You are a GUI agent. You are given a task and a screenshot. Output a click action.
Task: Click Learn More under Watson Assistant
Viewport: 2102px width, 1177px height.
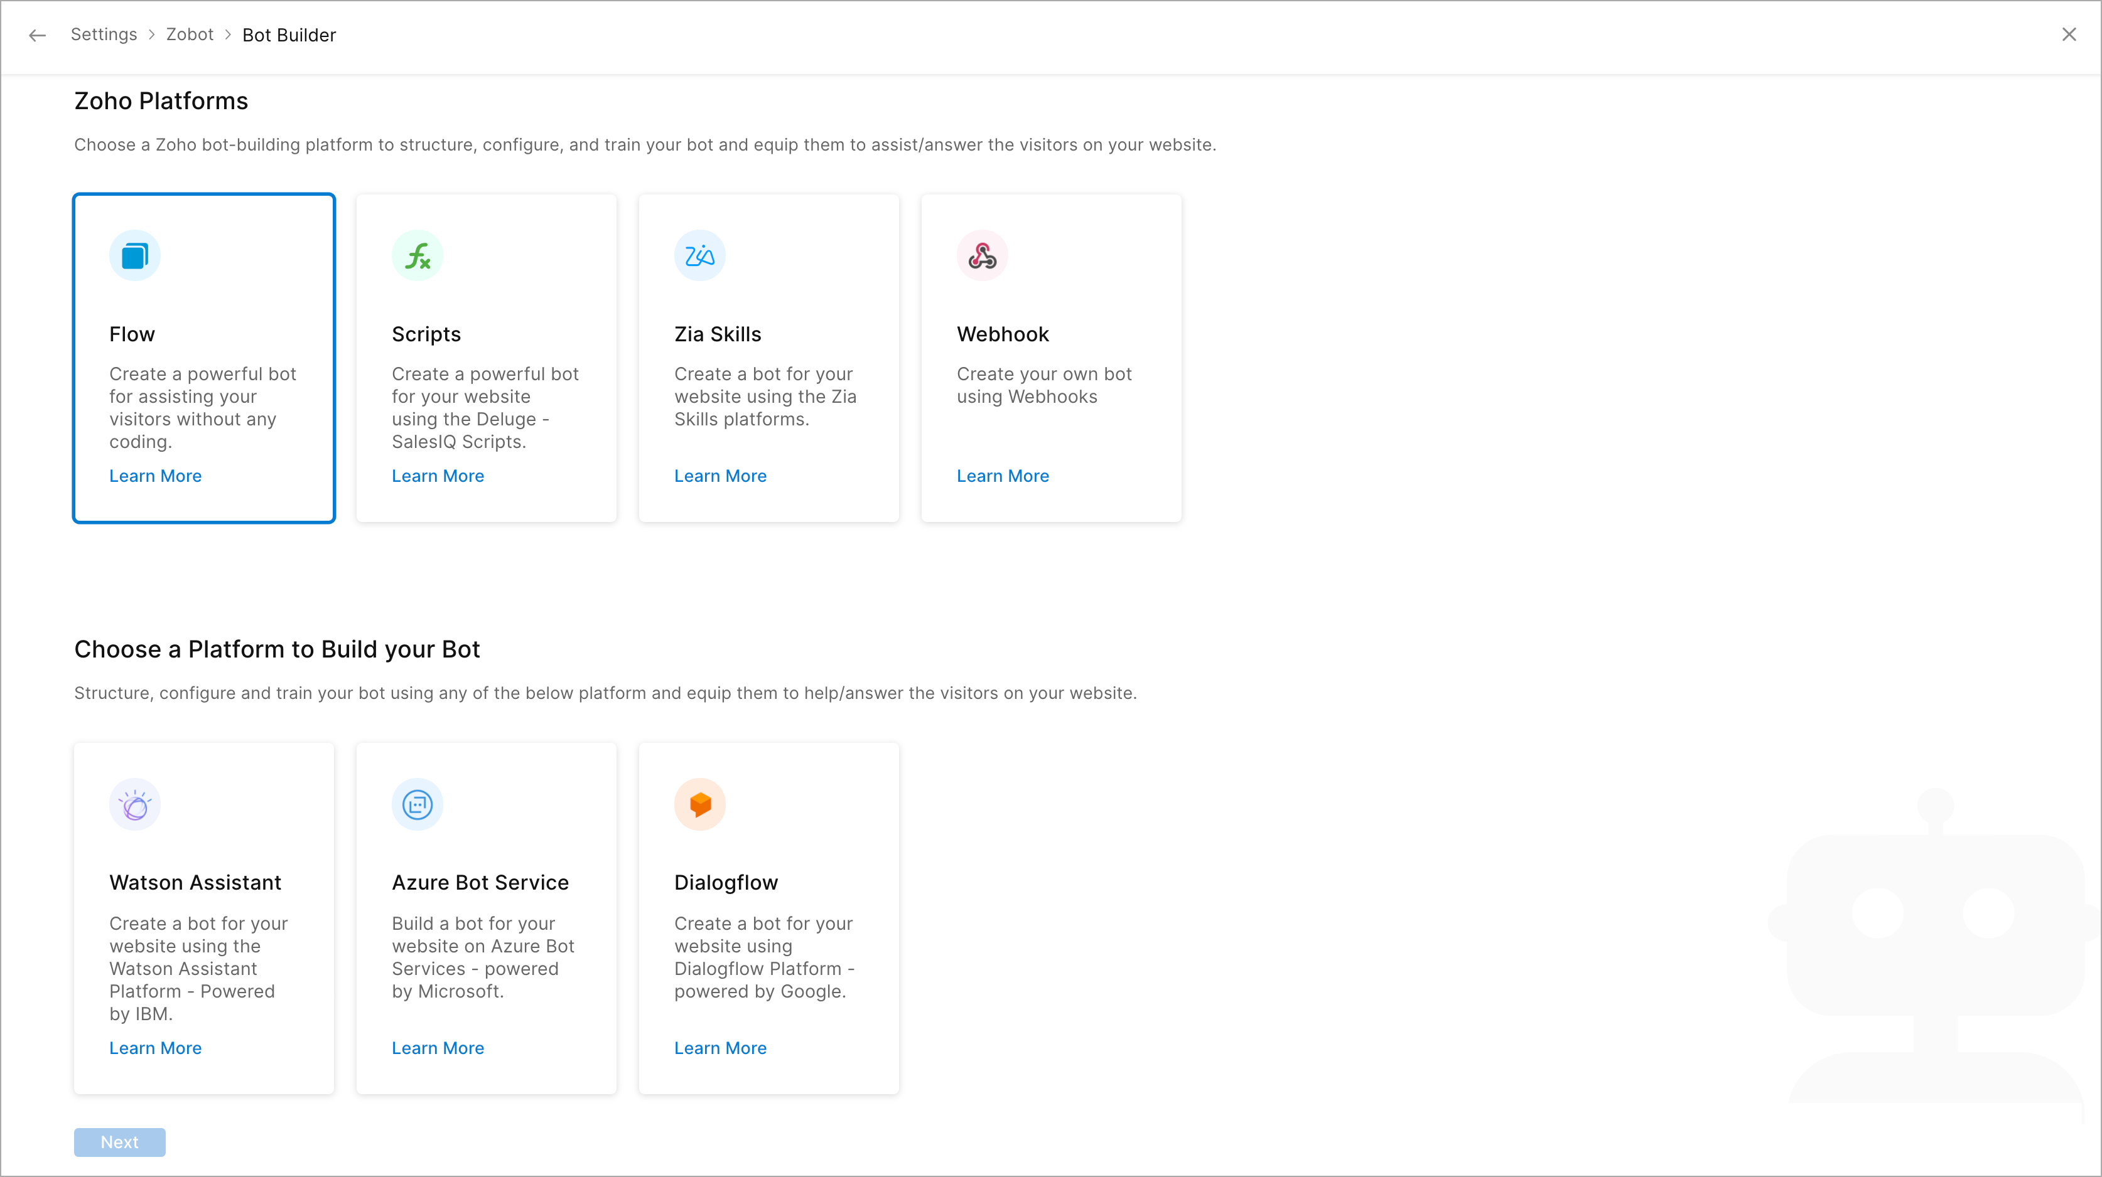coord(155,1047)
